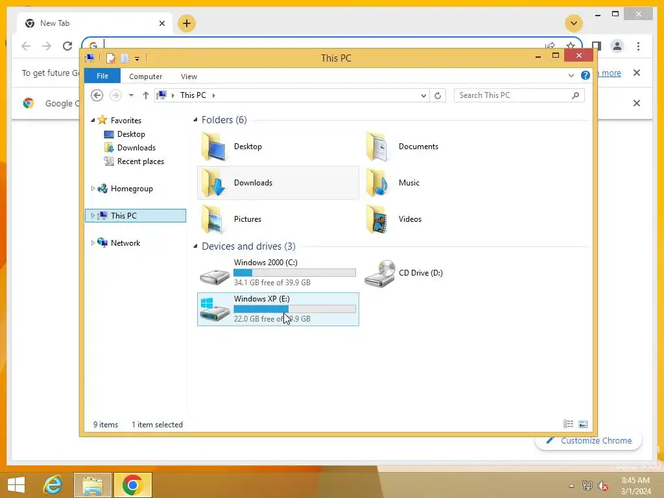Select the CD Drive (D:) icon
The width and height of the screenshot is (664, 498).
(380, 273)
